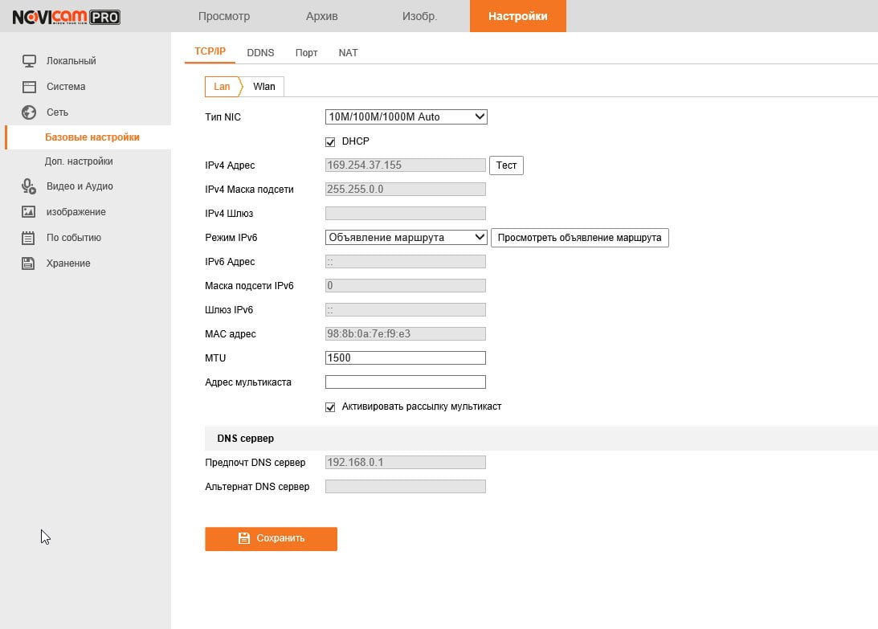Toggle Активировать рассылку мультикаст checkbox

coord(330,406)
